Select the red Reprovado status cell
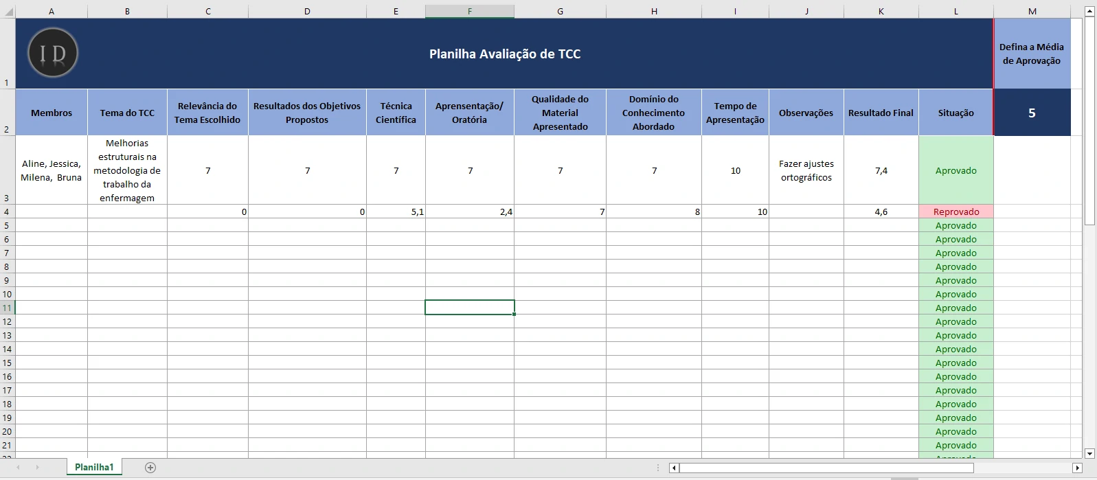 tap(955, 212)
